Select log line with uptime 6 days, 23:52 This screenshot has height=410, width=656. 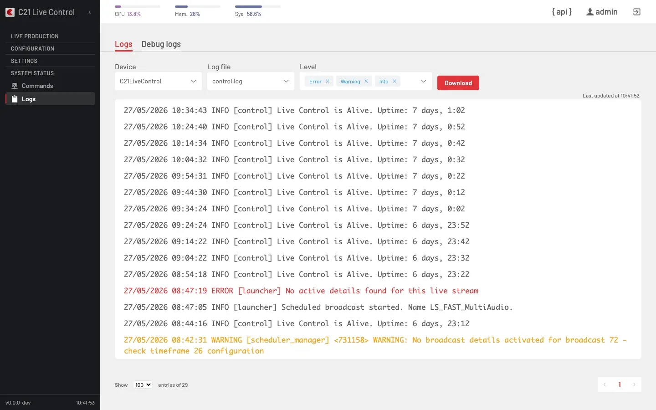tap(297, 225)
